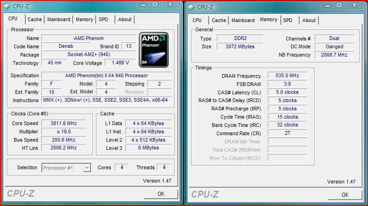The width and height of the screenshot is (368, 206).
Task: Click the DRAM Frequency value 535.0 MHz
Action: (x=287, y=75)
